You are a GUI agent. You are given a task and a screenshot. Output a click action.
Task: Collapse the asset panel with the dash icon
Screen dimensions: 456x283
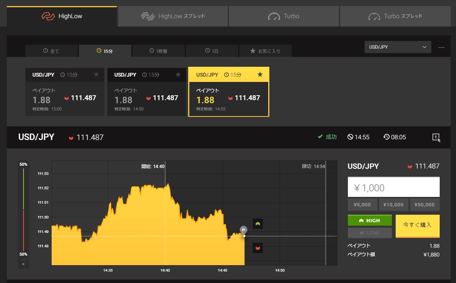tap(441, 47)
